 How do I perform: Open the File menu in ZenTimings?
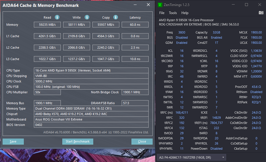(162, 13)
